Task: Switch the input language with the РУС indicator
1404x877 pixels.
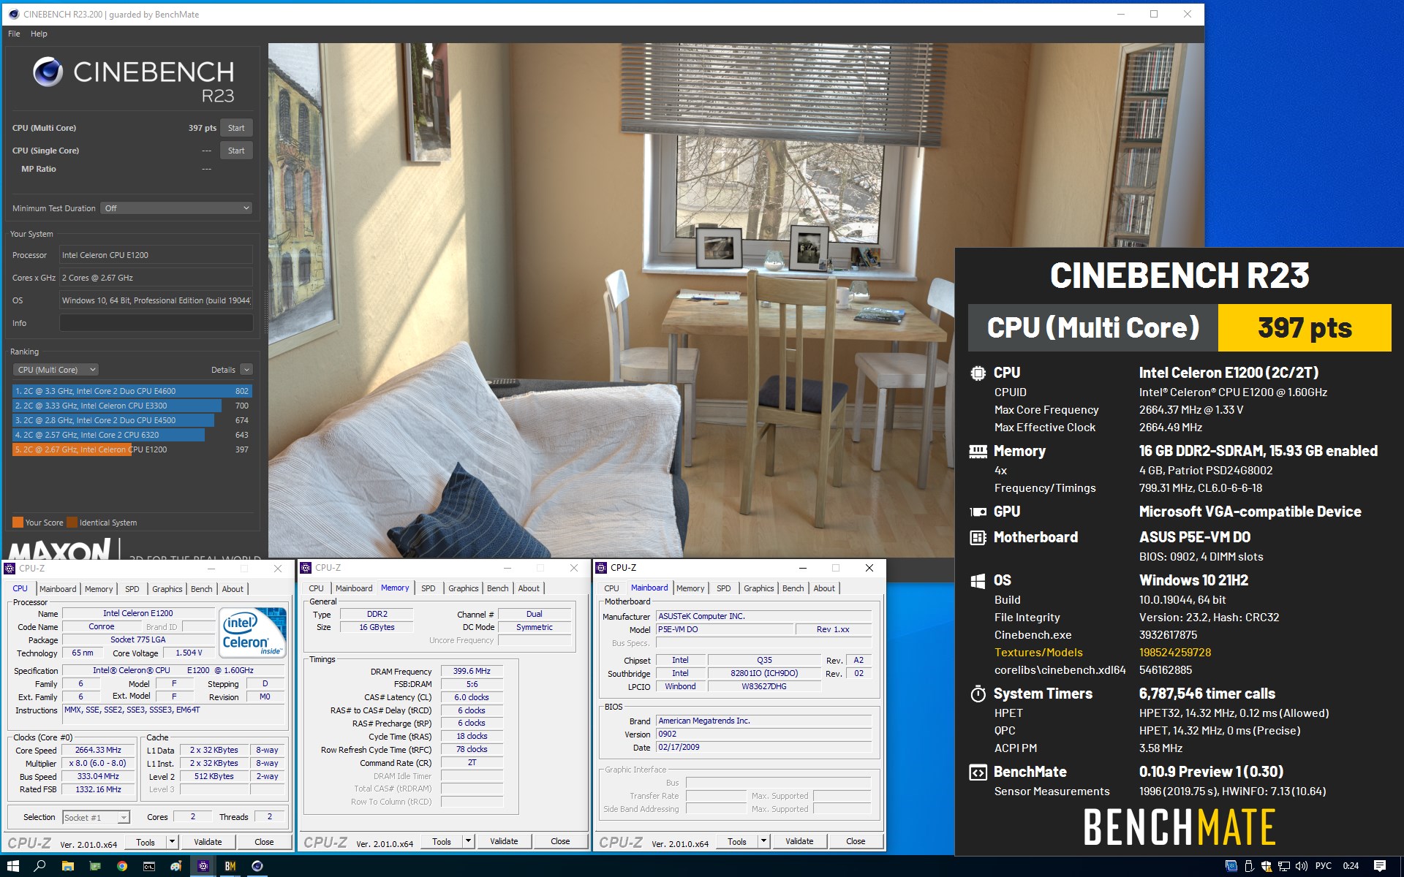Action: [x=1324, y=866]
